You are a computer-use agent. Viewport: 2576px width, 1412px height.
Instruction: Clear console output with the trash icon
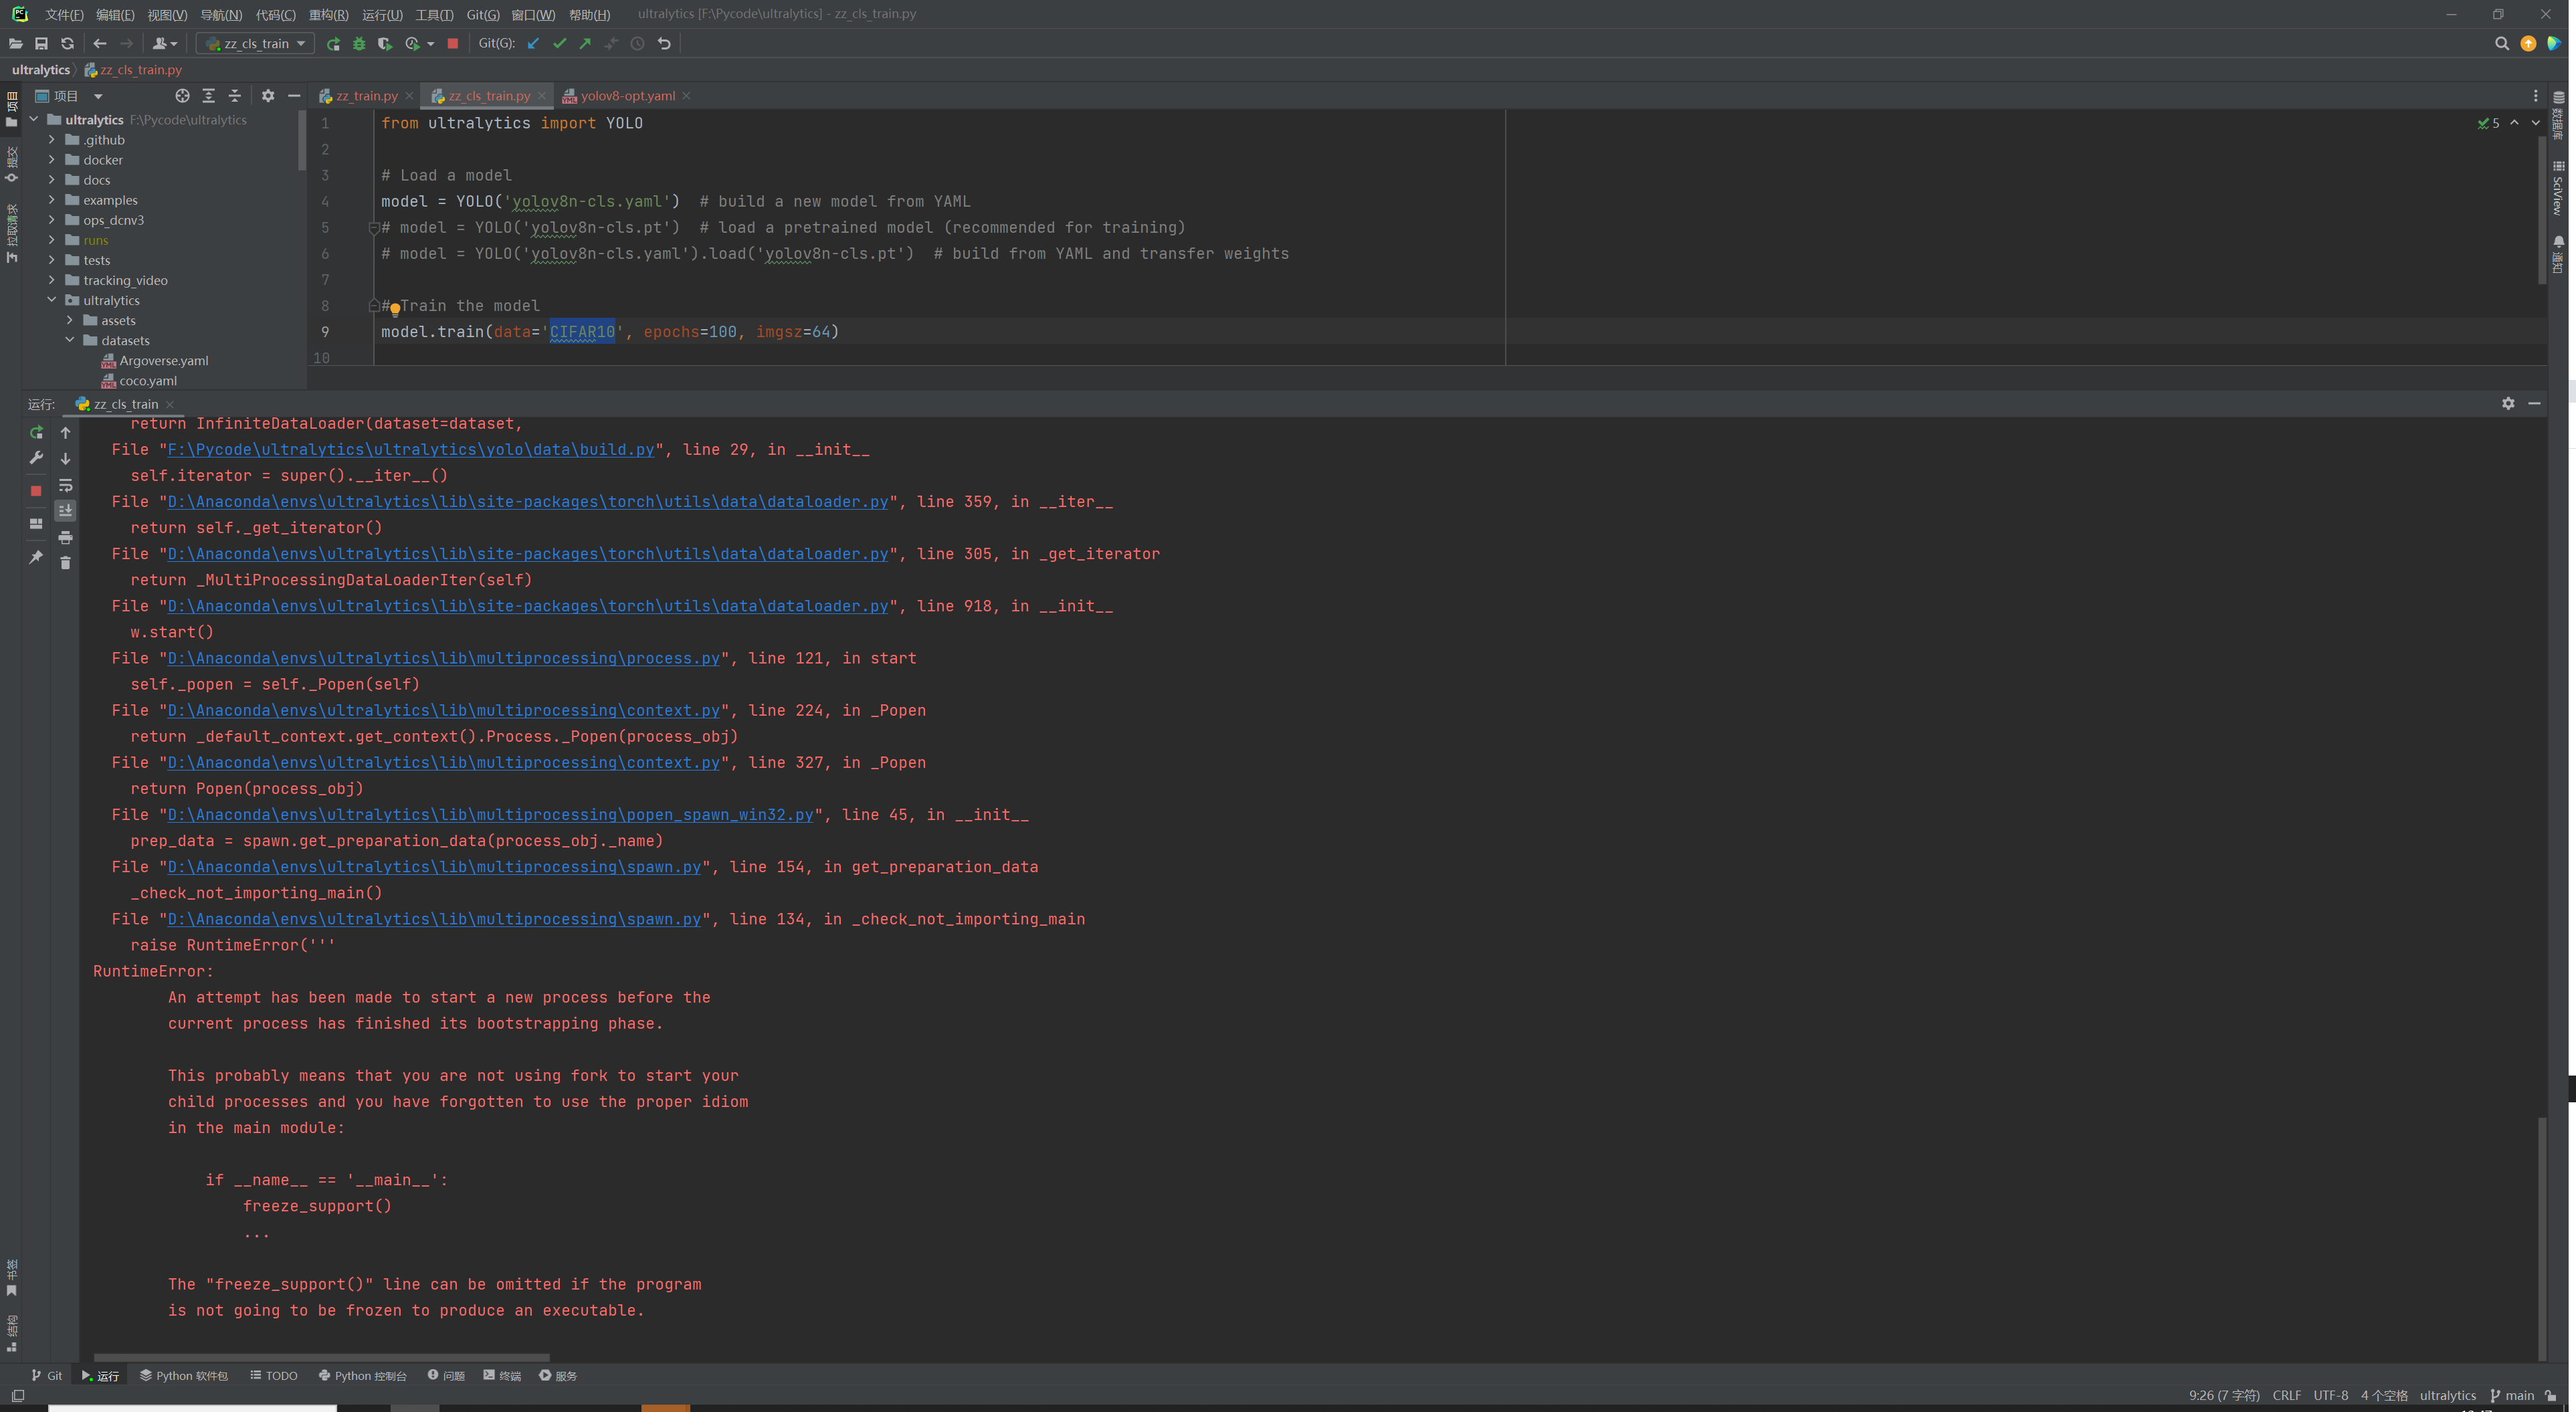pyautogui.click(x=65, y=563)
